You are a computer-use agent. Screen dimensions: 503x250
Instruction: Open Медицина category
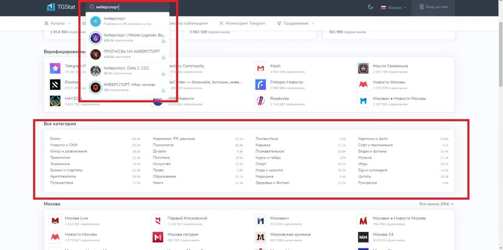(x=264, y=176)
